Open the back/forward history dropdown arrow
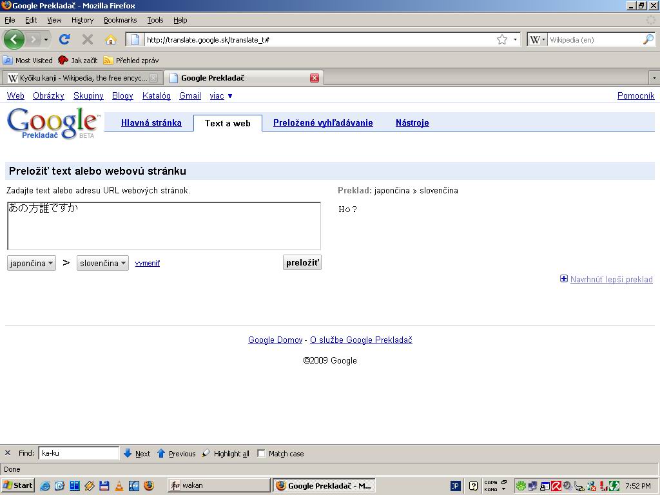Screen dimensions: 660x495 pos(46,39)
